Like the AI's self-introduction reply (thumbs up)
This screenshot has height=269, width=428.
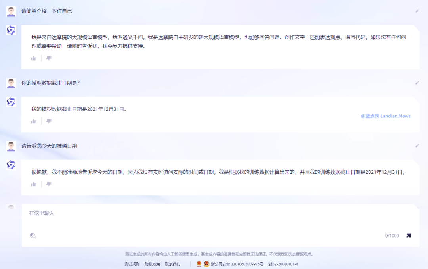[33, 58]
